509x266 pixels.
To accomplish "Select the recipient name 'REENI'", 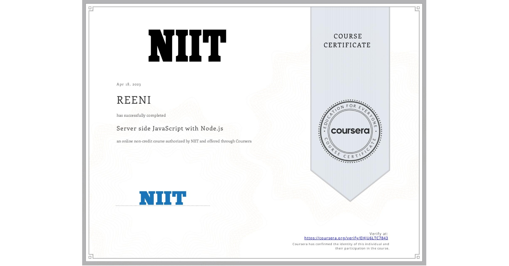I will click(x=134, y=100).
